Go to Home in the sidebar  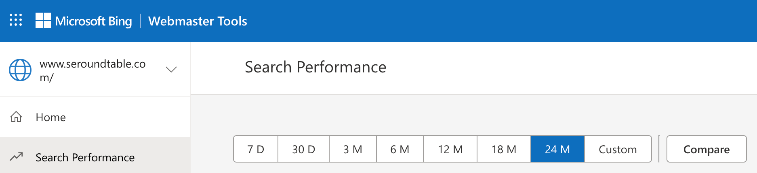coord(50,117)
